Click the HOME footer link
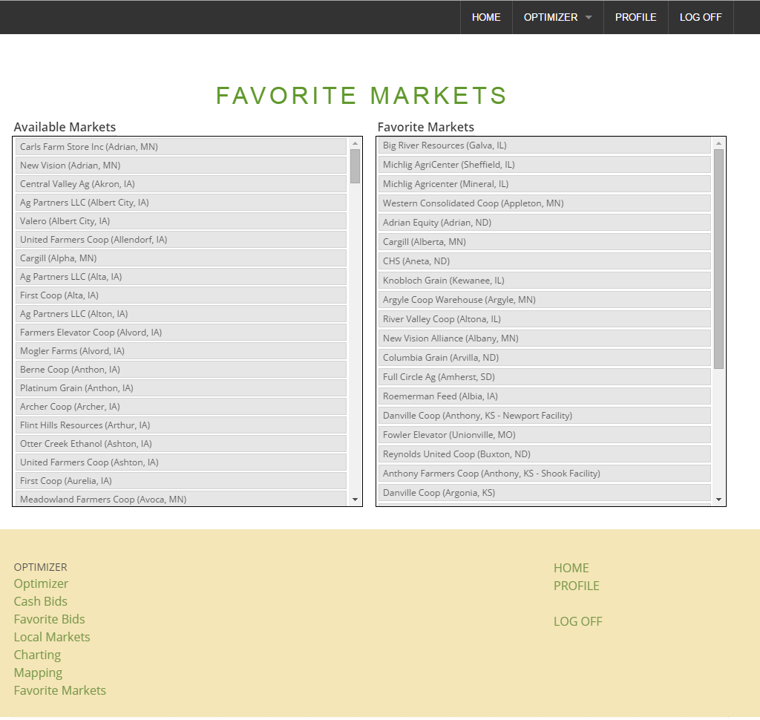This screenshot has width=760, height=720. (x=571, y=569)
